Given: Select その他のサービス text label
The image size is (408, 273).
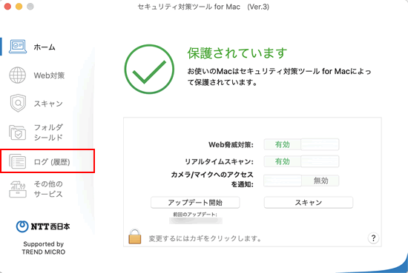Looking at the screenshot, I should (48, 189).
